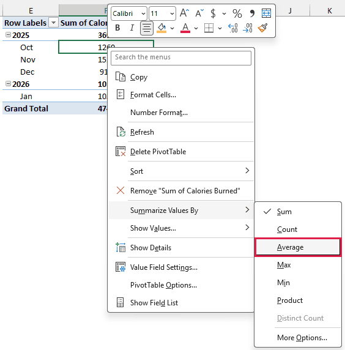345x350 pixels.
Task: Click the Value Field Settings icon
Action: 121,267
